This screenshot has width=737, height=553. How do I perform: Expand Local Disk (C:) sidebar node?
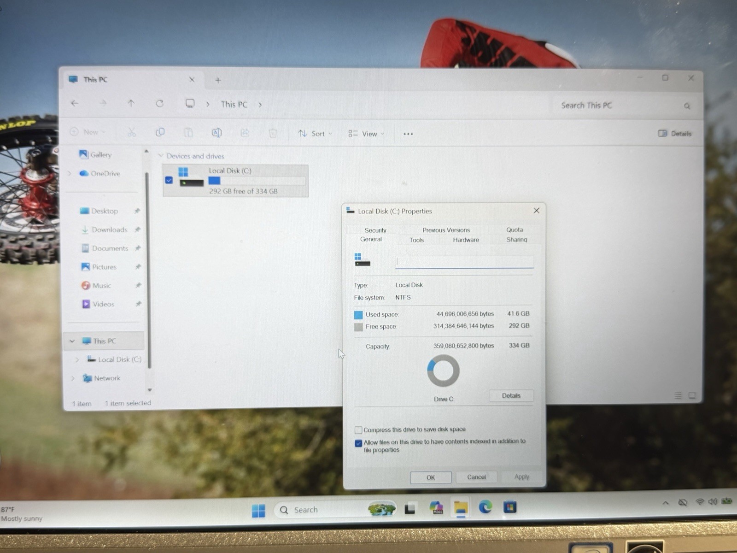[x=77, y=359]
